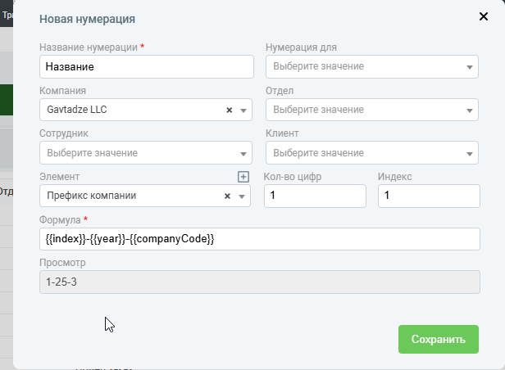Click the Индекс input field

click(x=428, y=196)
